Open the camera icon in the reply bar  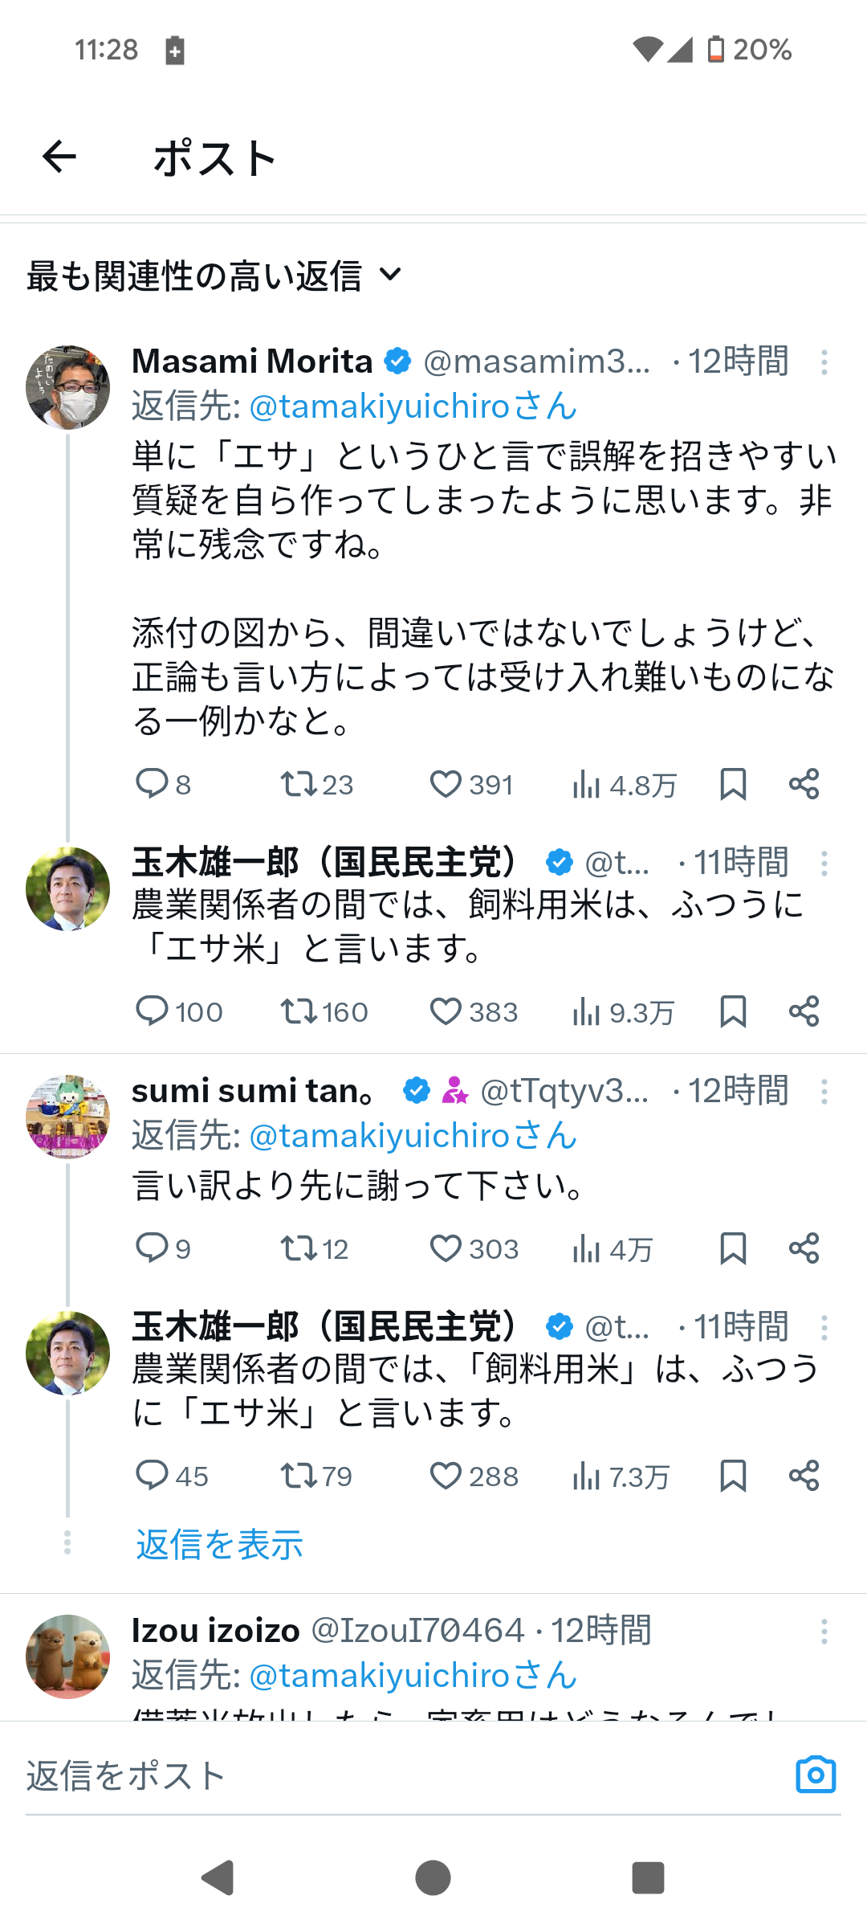816,1775
